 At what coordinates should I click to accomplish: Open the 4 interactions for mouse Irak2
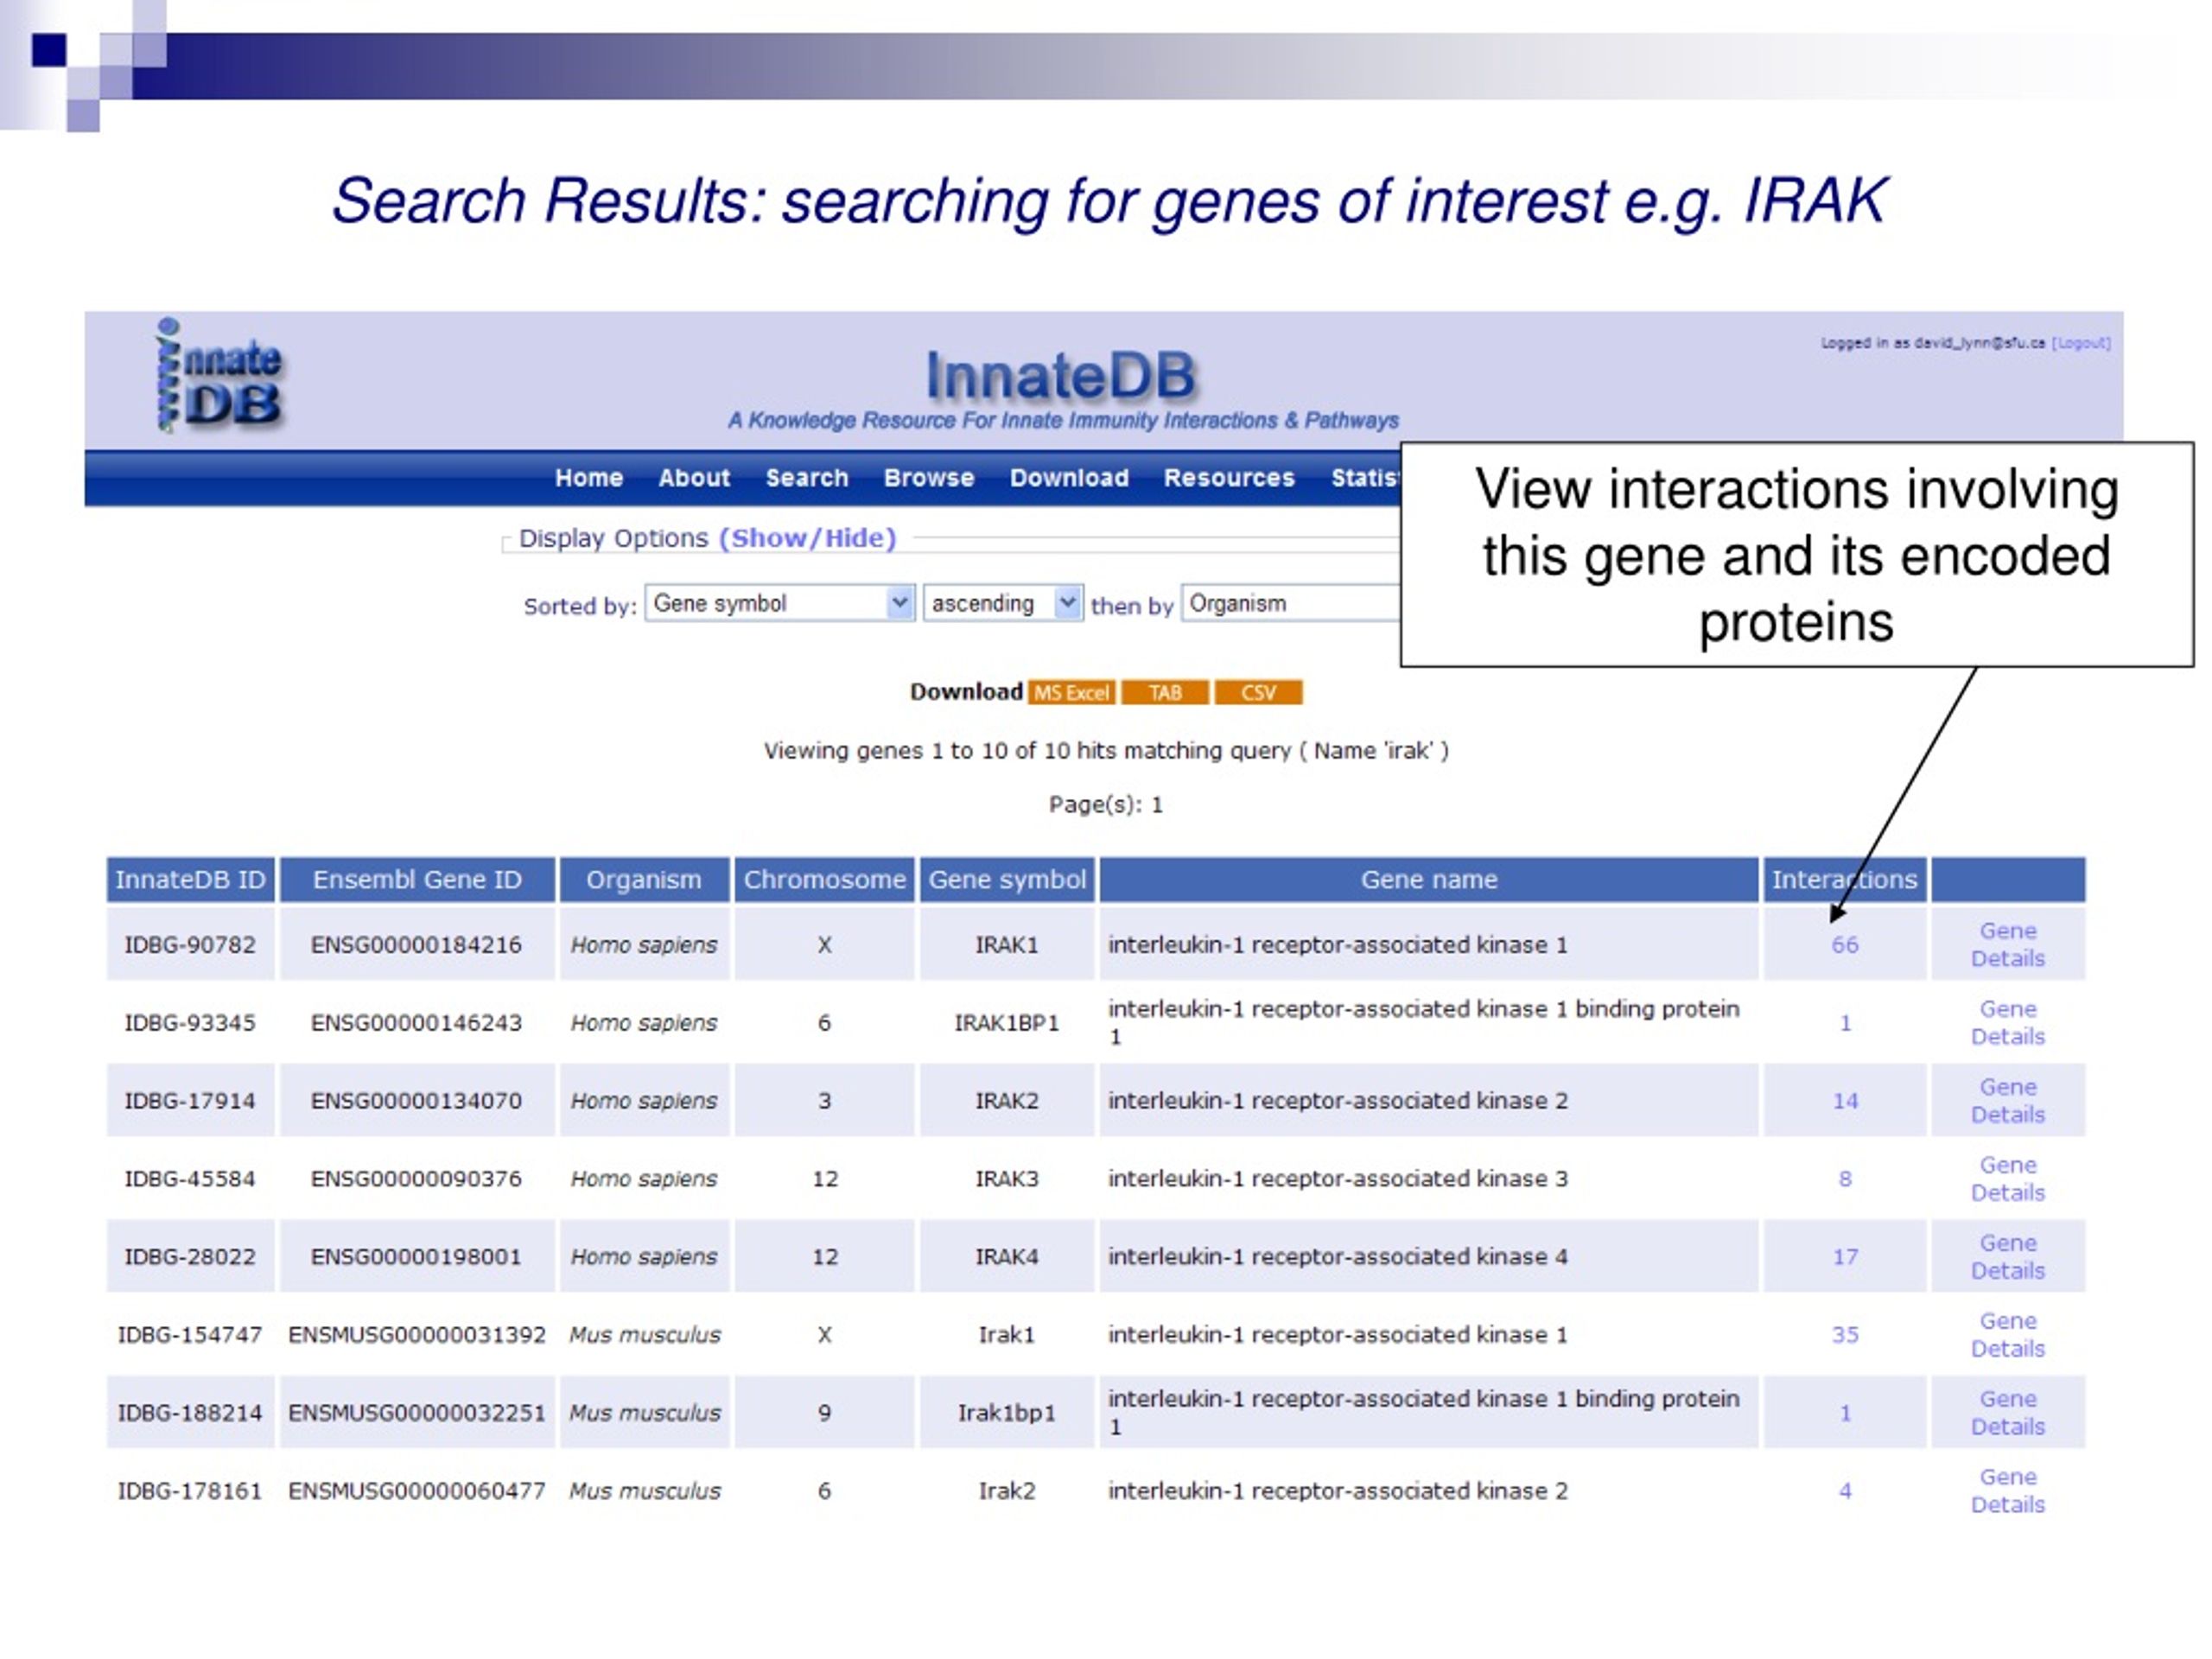1845,1491
